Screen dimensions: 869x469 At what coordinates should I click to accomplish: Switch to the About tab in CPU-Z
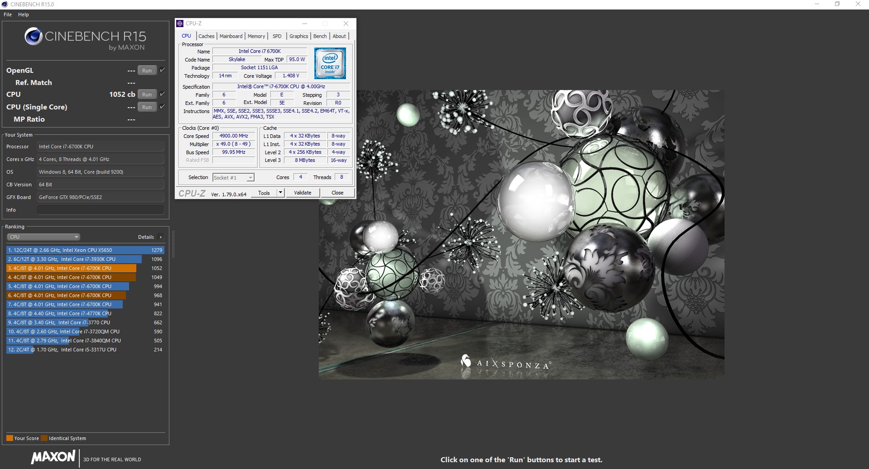tap(339, 36)
